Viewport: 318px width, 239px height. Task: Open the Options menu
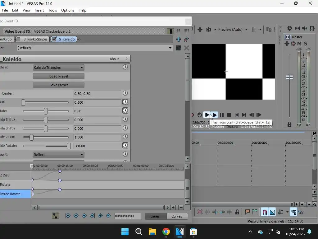[68, 10]
